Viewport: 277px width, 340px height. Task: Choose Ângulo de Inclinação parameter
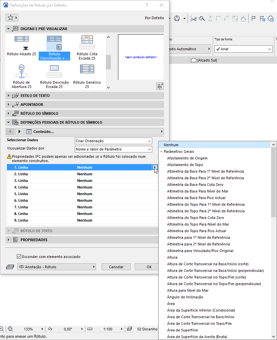point(185,297)
